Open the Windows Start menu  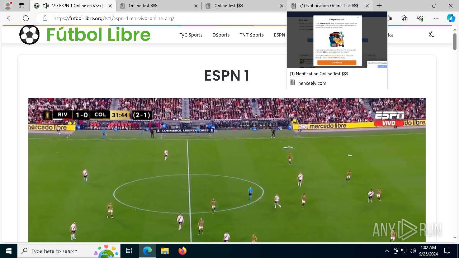(x=9, y=251)
